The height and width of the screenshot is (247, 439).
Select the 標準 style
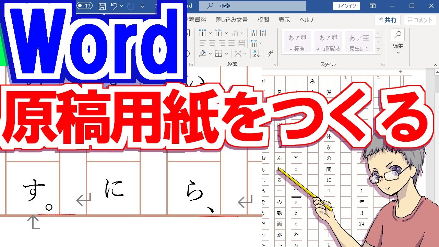[x=297, y=42]
